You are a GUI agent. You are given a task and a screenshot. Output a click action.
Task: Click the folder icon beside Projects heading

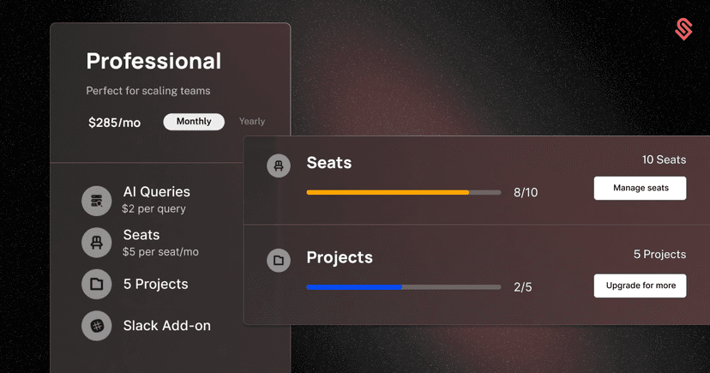(x=279, y=259)
